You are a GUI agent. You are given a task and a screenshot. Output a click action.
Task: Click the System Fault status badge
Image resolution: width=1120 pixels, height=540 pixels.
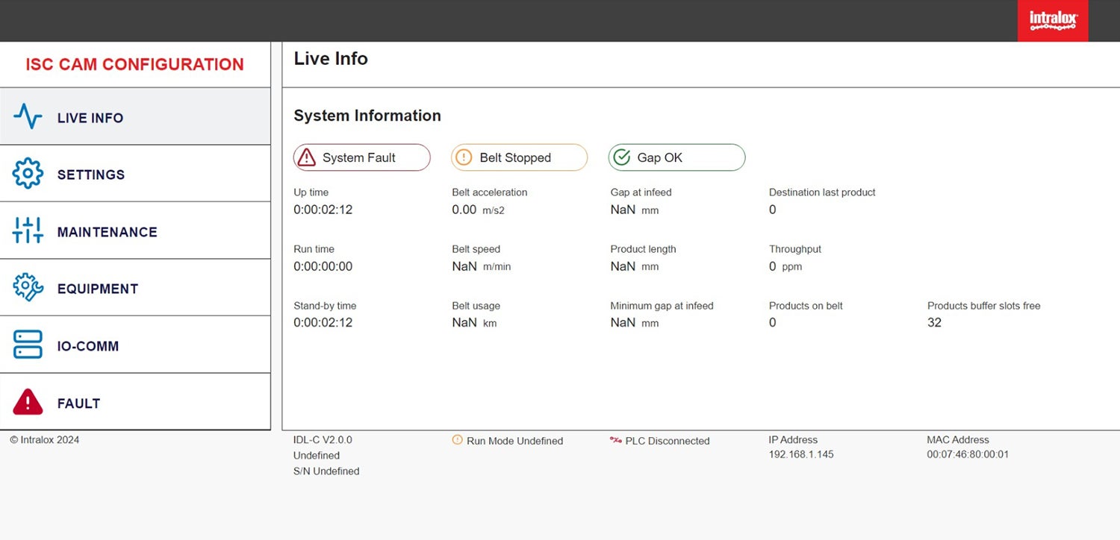click(361, 157)
